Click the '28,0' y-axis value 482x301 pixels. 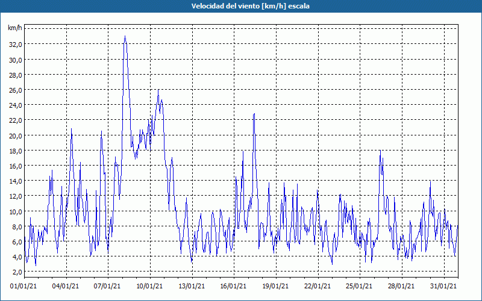click(16, 75)
